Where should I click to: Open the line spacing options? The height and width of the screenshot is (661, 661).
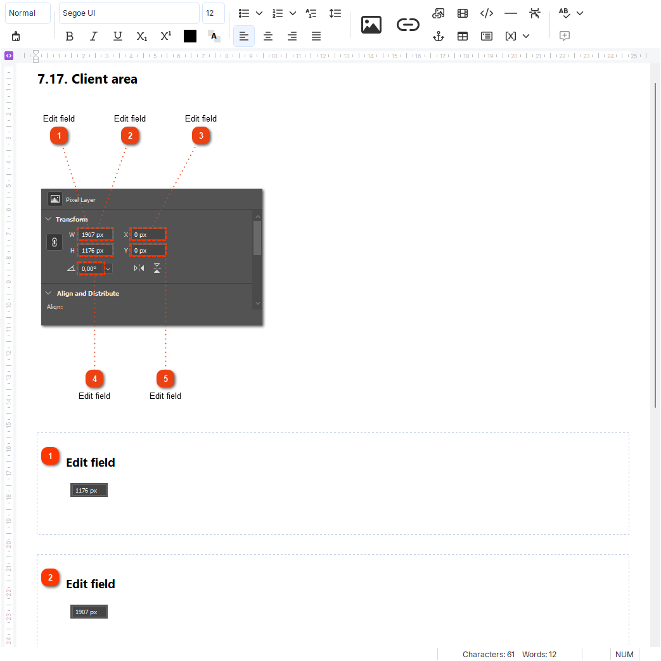point(335,13)
